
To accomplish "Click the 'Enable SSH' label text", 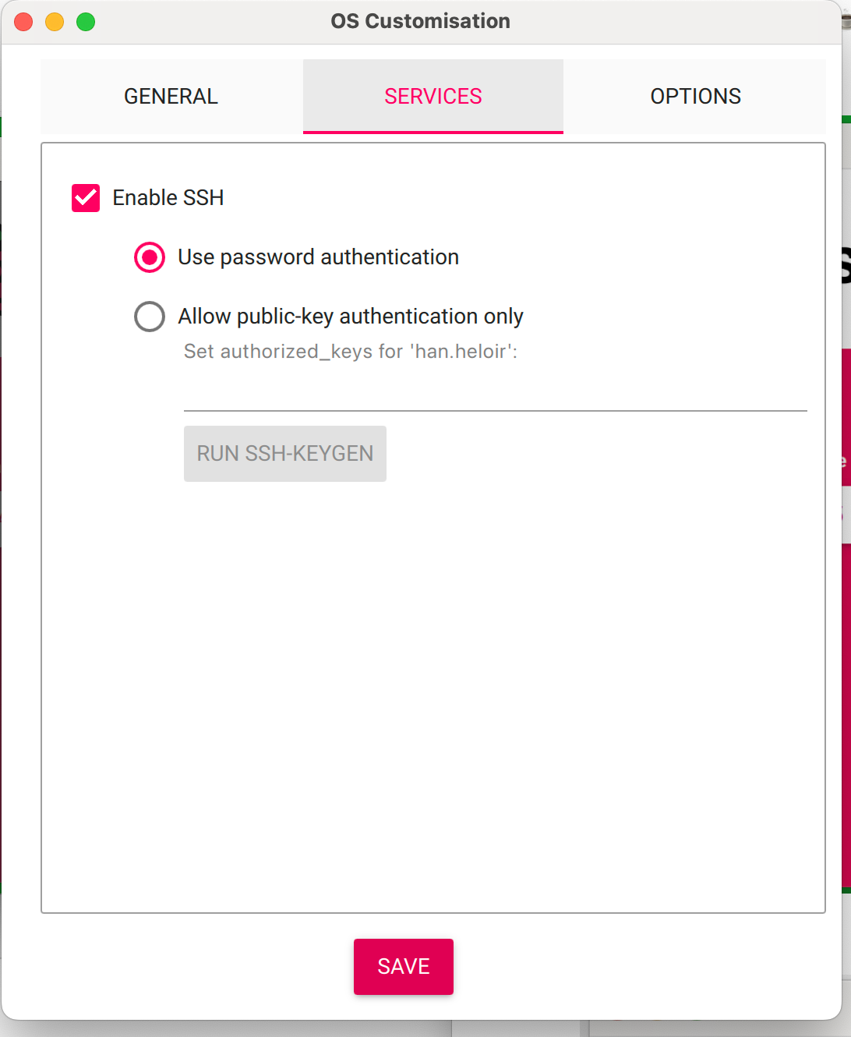I will (168, 198).
